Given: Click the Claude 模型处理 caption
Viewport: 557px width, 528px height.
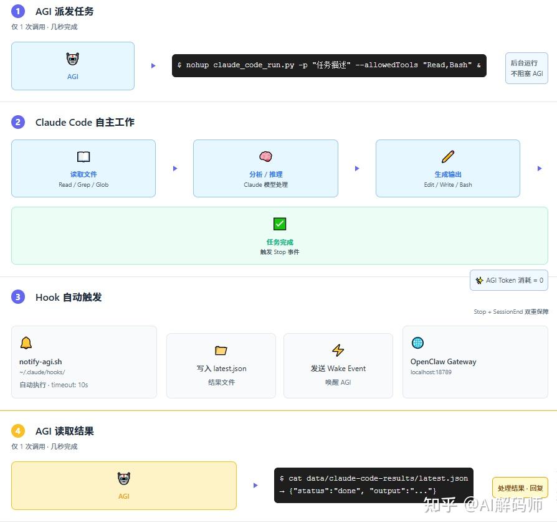Looking at the screenshot, I should pyautogui.click(x=265, y=185).
